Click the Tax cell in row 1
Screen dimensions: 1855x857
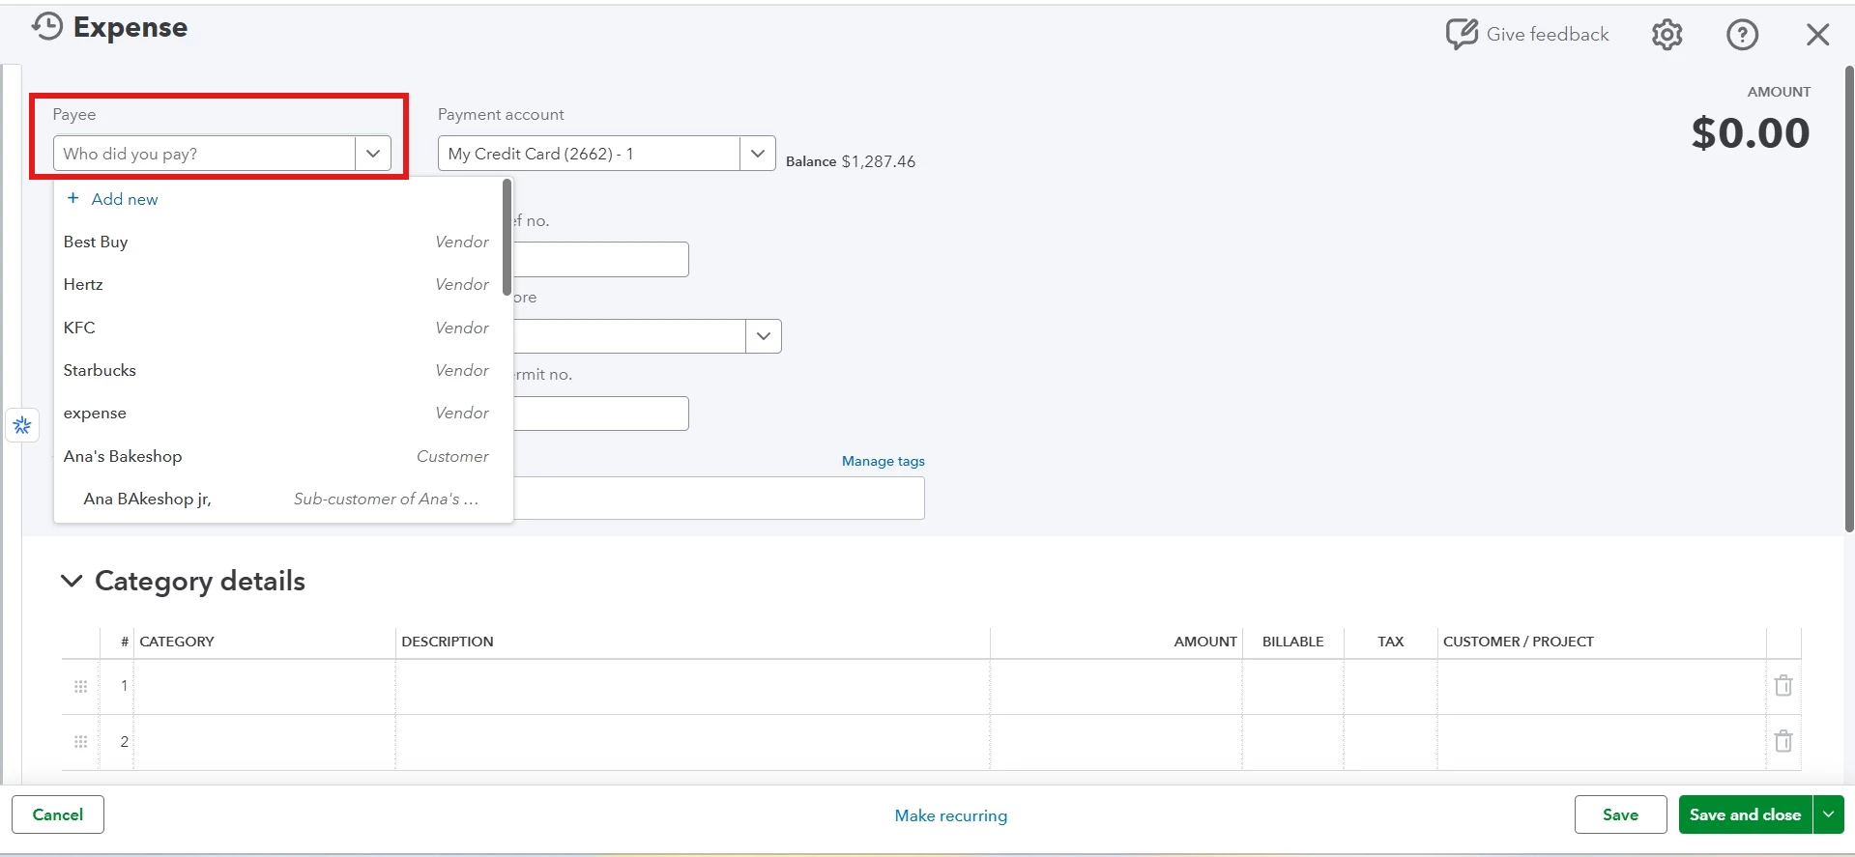click(1390, 687)
